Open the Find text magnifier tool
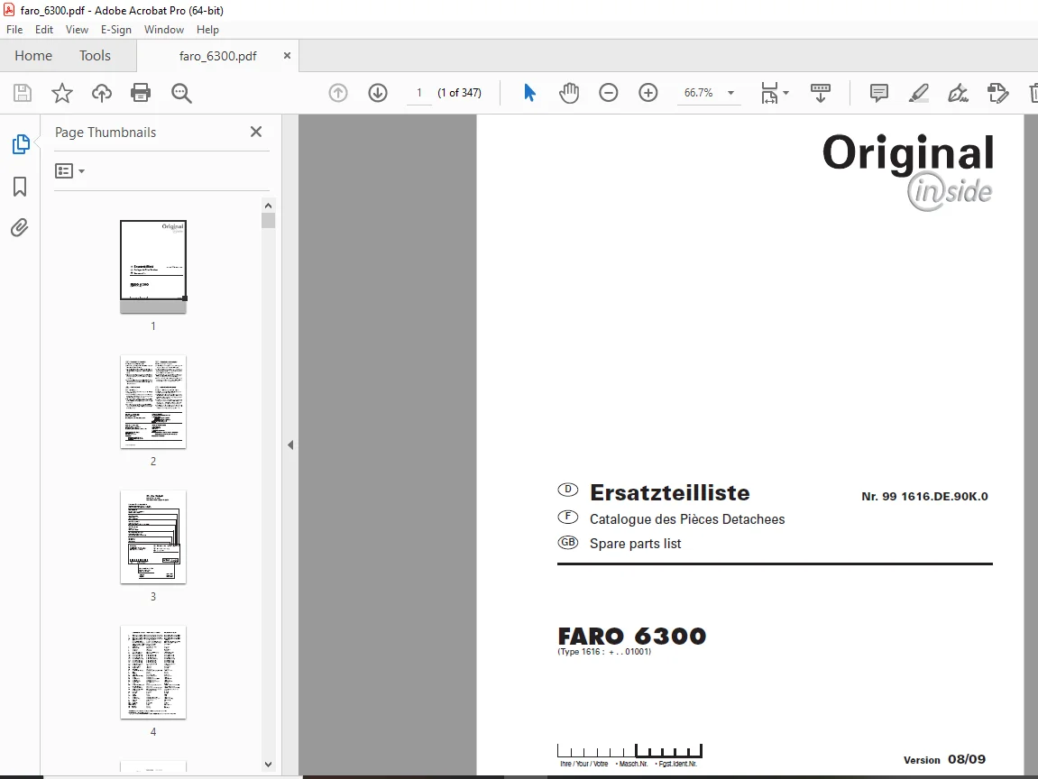 click(x=181, y=93)
